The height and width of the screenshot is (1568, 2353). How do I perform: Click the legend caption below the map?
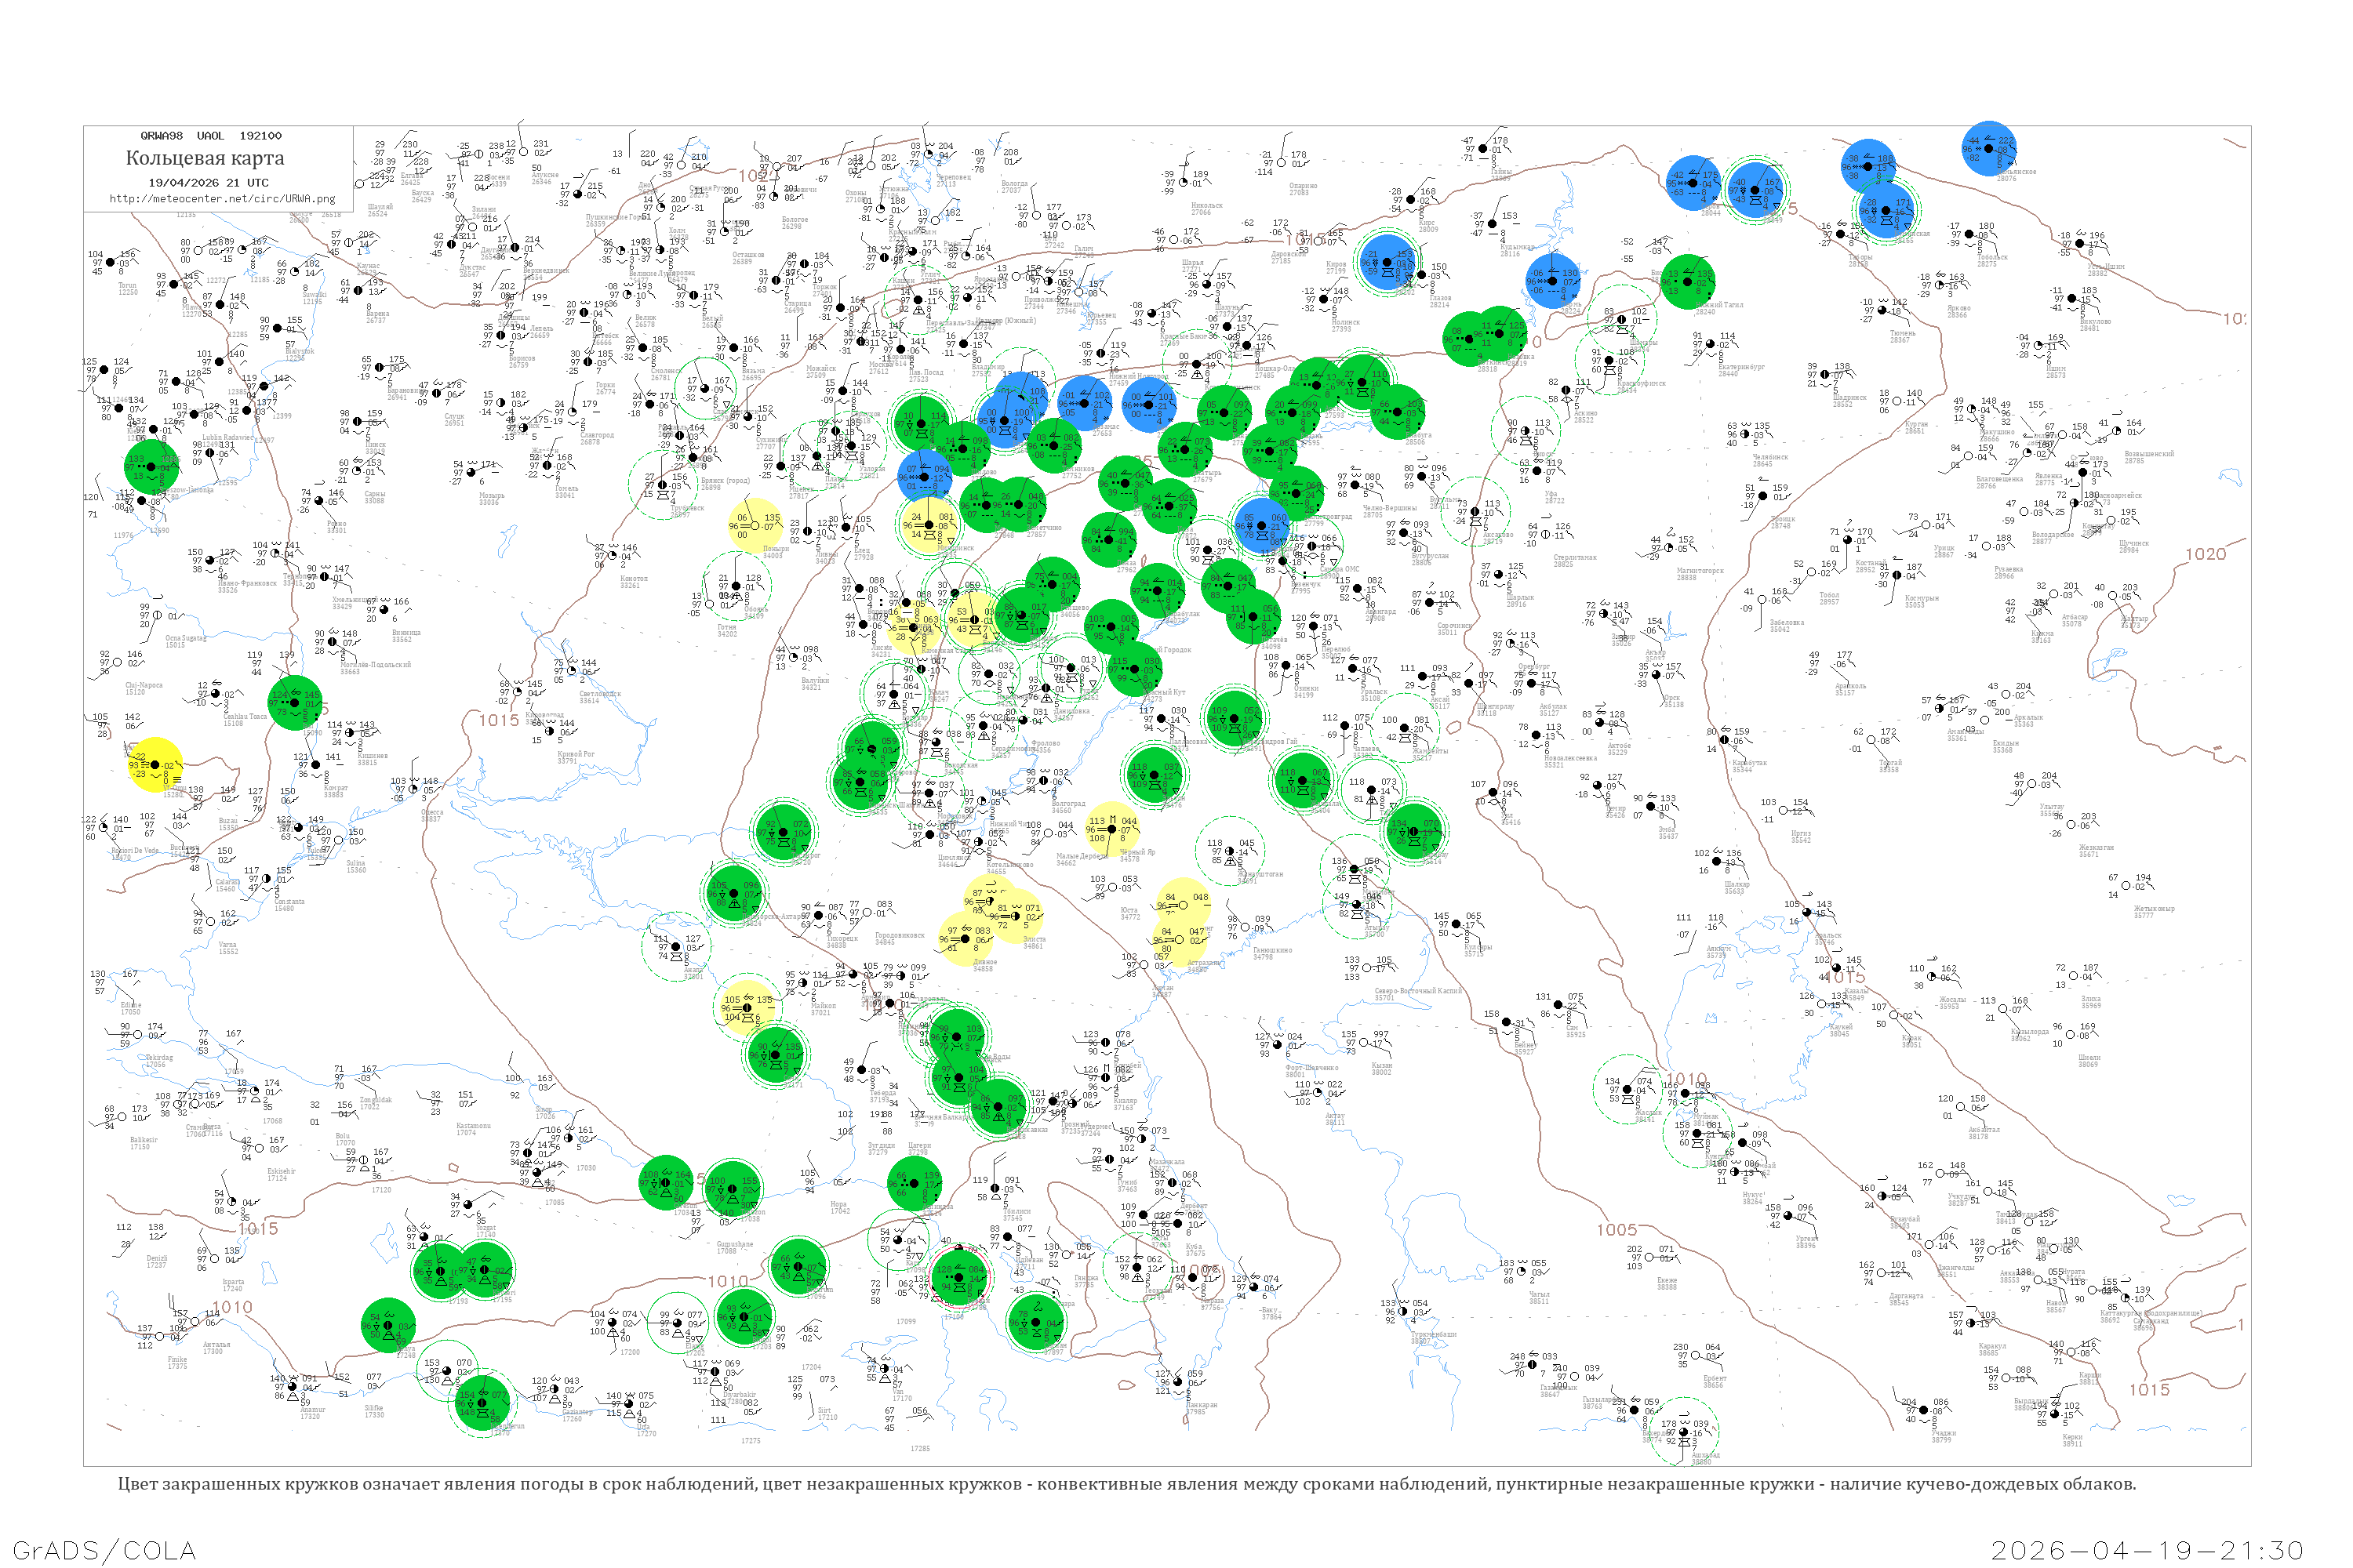tap(1126, 1484)
